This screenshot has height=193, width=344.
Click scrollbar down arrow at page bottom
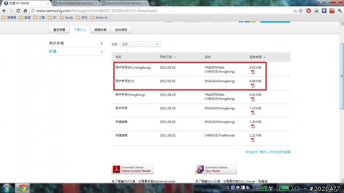click(342, 181)
